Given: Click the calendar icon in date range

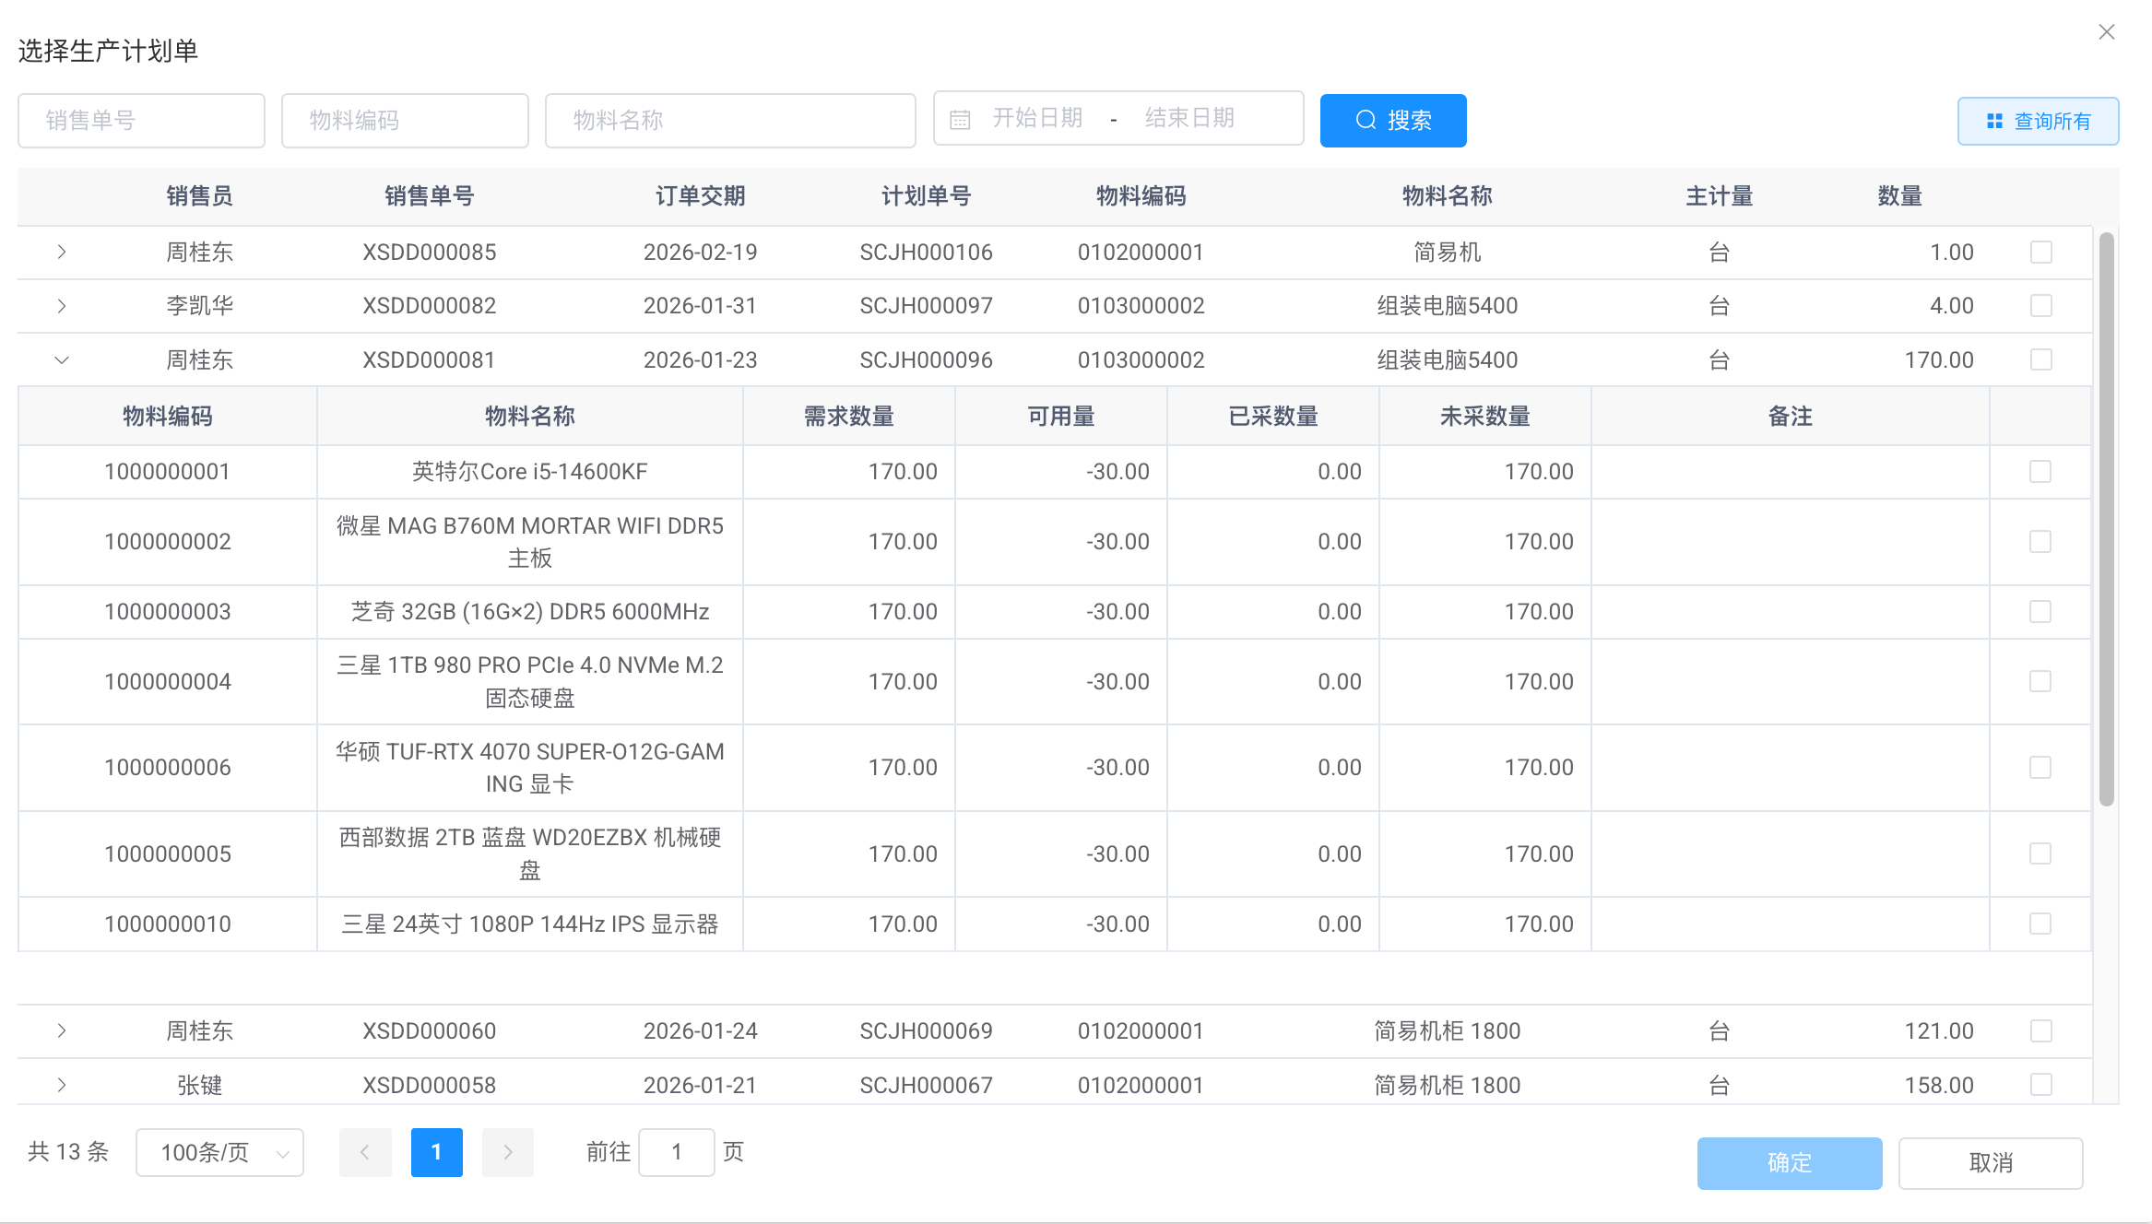Looking at the screenshot, I should pyautogui.click(x=960, y=120).
